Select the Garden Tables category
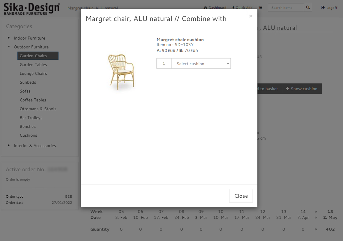The image size is (343, 241). pos(33,65)
